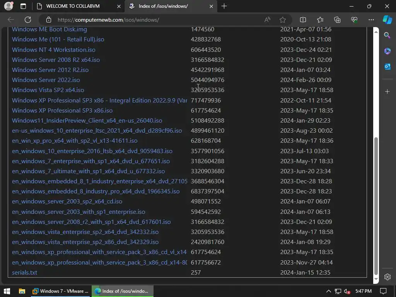
Task: Click the scroll up arrow
Action: pos(376,32)
